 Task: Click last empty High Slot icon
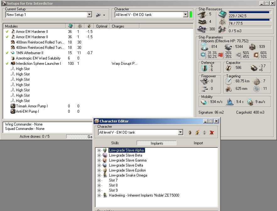coord(13,100)
